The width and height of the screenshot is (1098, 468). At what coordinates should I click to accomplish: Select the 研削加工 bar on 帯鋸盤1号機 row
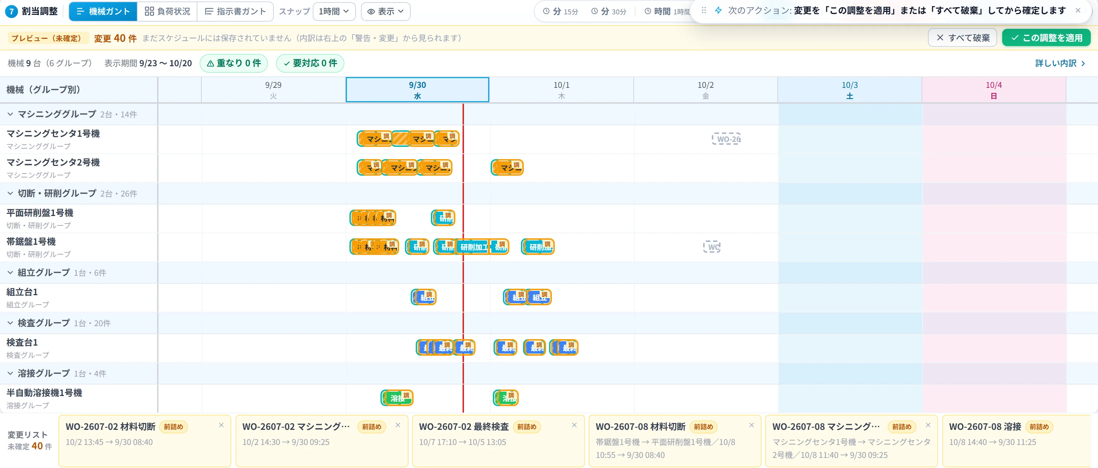click(473, 247)
